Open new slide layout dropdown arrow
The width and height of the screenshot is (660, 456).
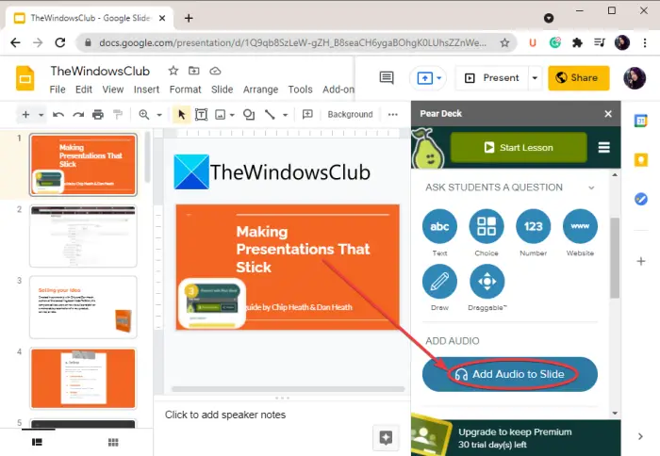click(41, 114)
